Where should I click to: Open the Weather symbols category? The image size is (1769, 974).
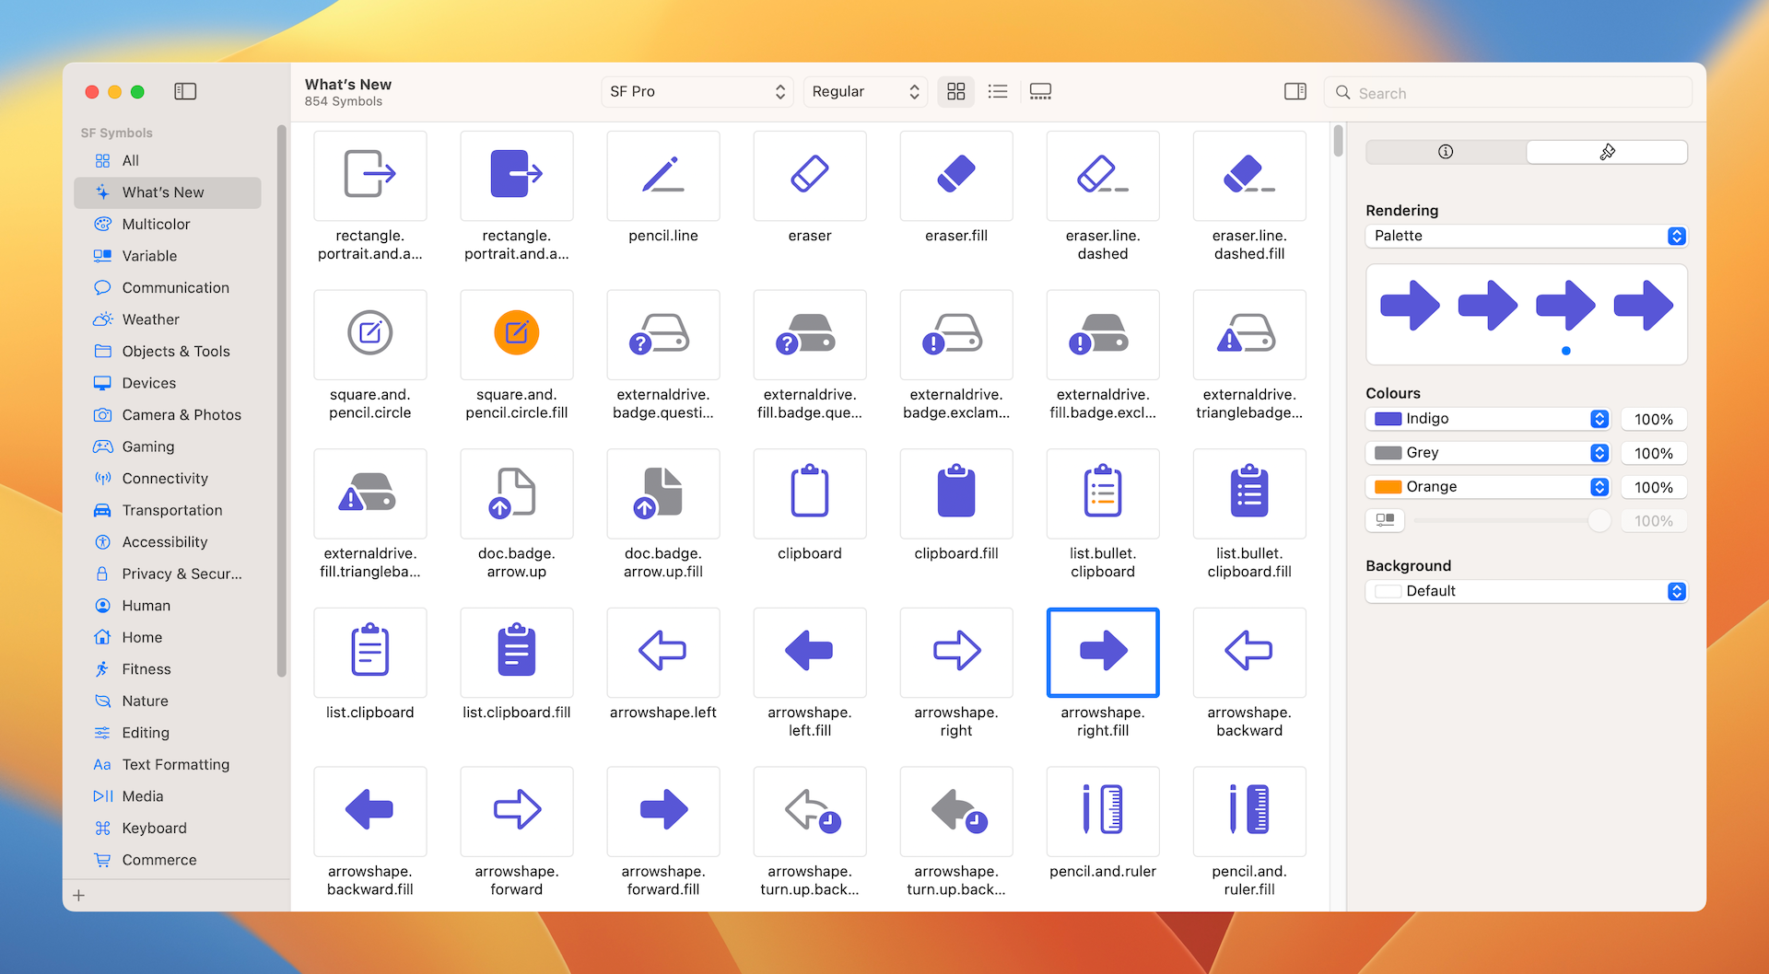tap(150, 319)
